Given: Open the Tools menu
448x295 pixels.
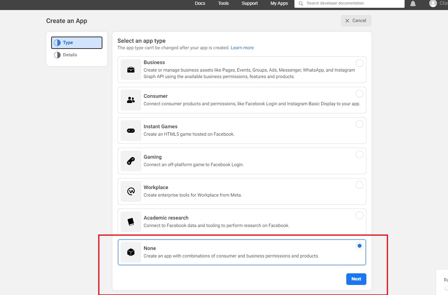Looking at the screenshot, I should click(223, 3).
